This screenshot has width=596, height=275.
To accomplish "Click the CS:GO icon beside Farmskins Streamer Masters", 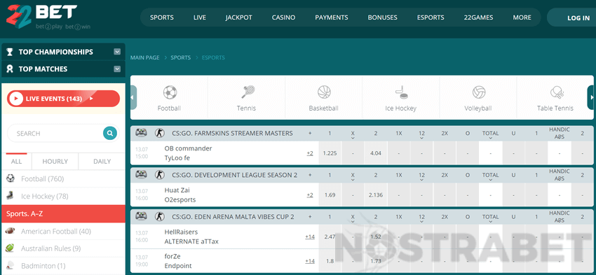I will pyautogui.click(x=159, y=133).
